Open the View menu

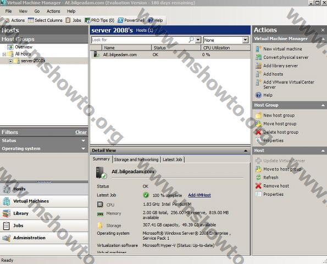[x=23, y=11]
